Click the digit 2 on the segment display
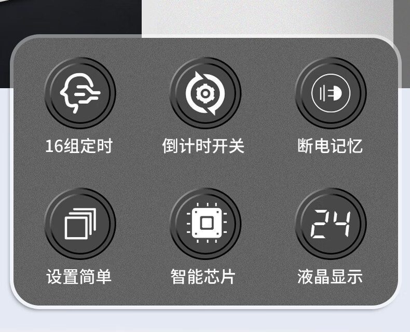 [x=321, y=224]
